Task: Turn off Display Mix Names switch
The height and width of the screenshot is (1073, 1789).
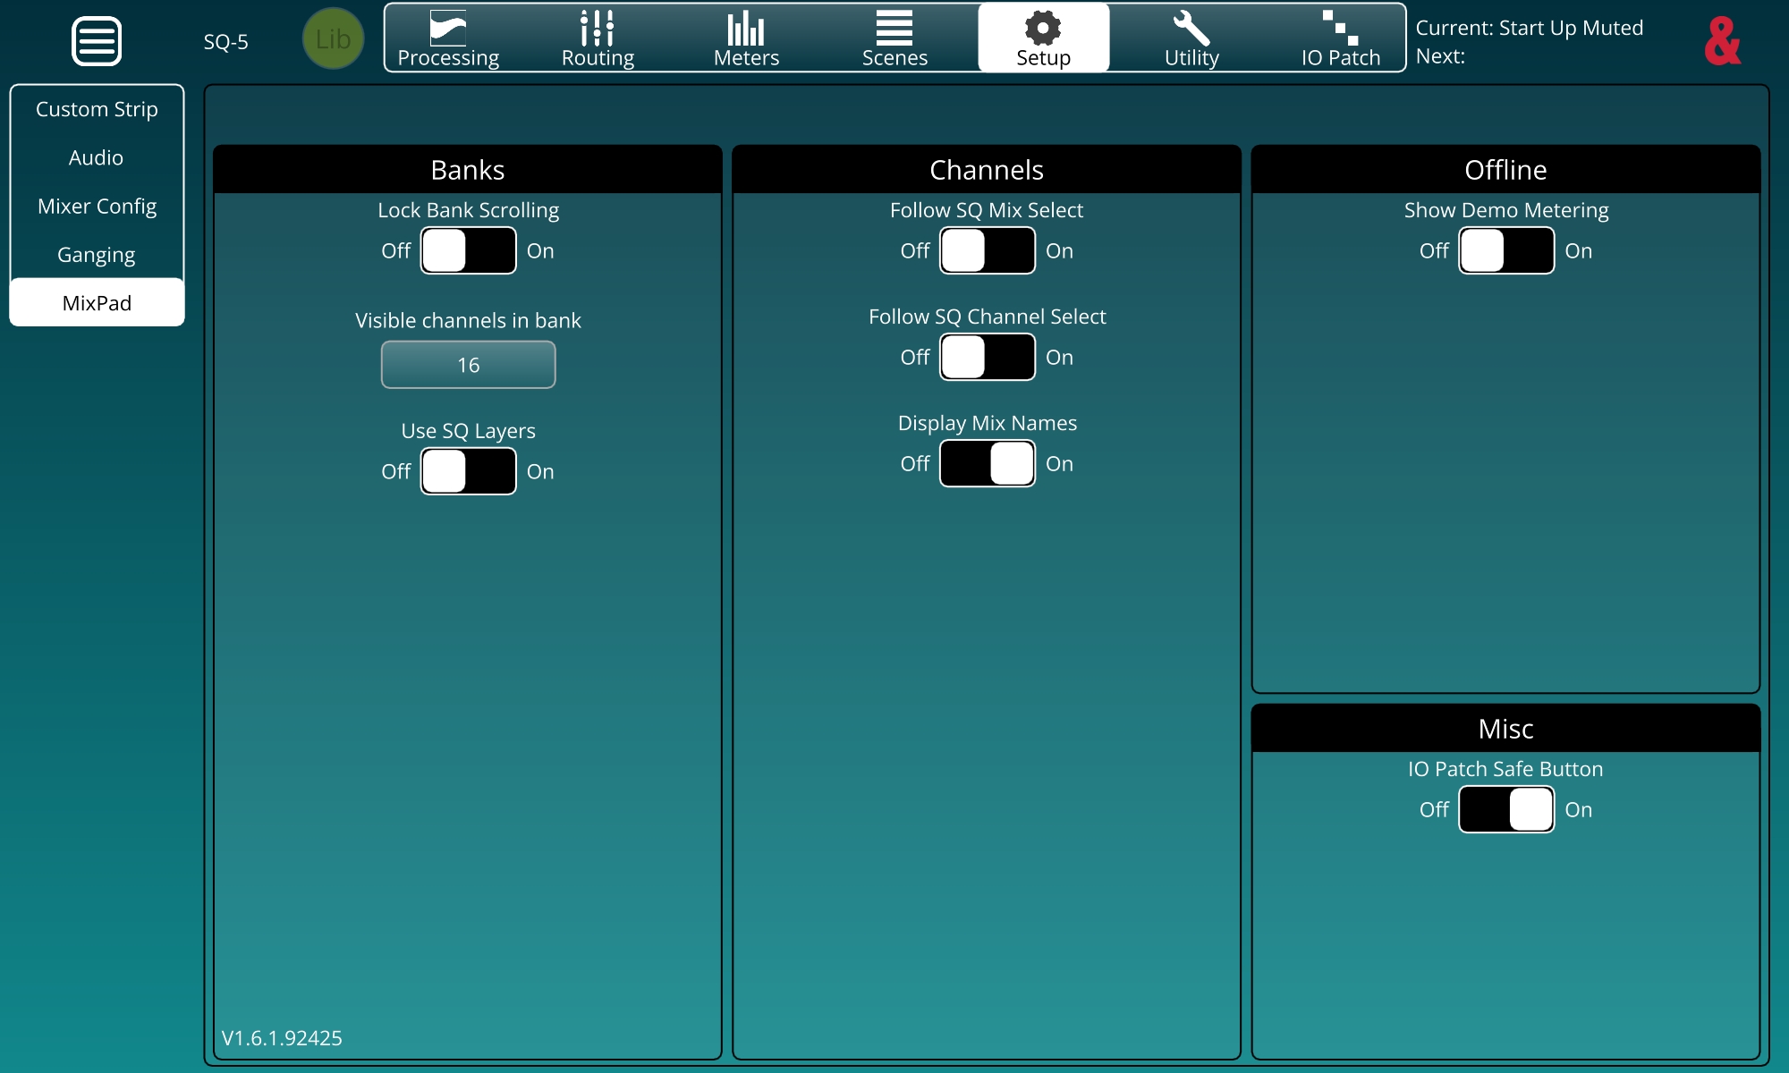Action: (988, 463)
